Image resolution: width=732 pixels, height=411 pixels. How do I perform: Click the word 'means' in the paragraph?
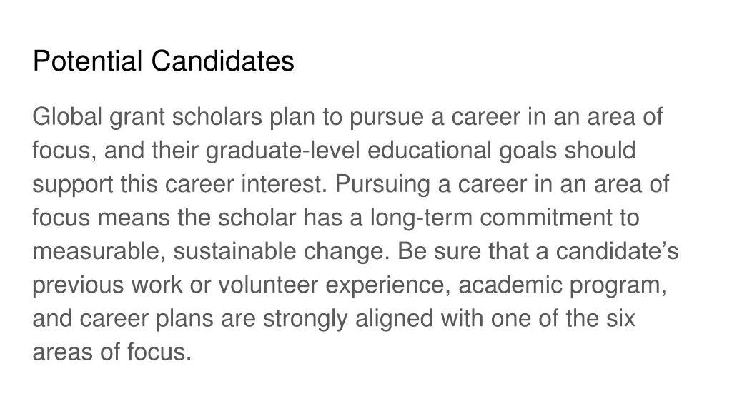[137, 218]
